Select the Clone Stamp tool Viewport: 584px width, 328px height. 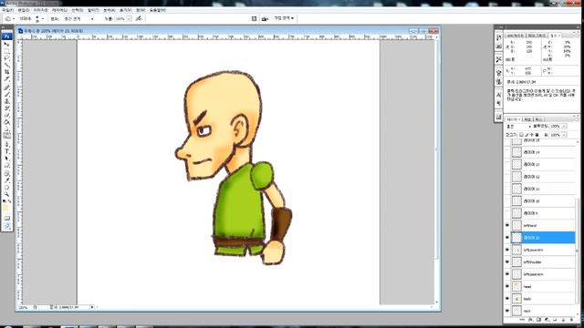[x=6, y=101]
